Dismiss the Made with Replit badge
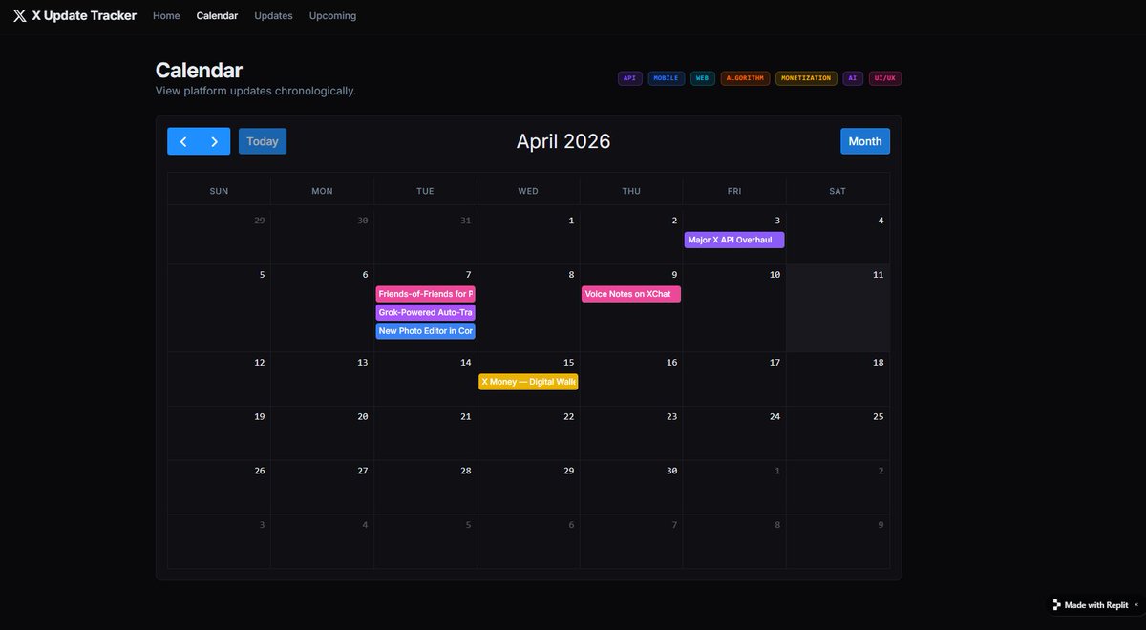 [x=1135, y=604]
